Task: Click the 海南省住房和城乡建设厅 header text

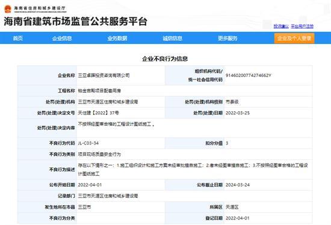Action: tap(40, 8)
